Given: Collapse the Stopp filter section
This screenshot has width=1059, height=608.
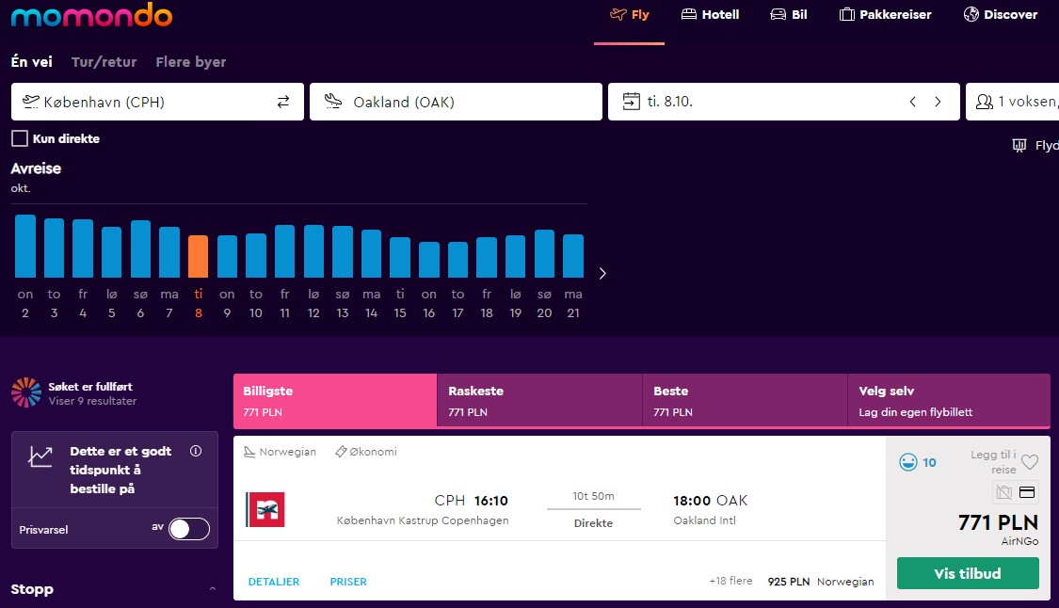Looking at the screenshot, I should click(213, 589).
